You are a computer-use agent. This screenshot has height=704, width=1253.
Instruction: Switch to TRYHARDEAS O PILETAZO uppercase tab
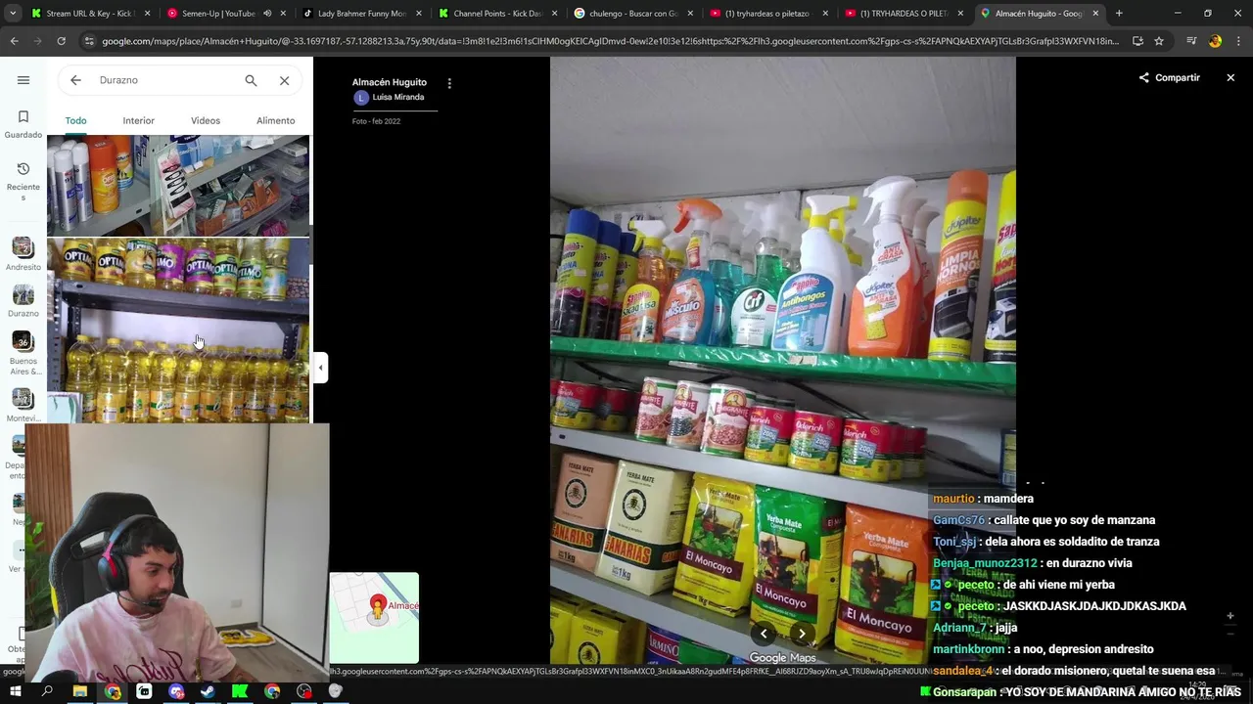point(903,14)
